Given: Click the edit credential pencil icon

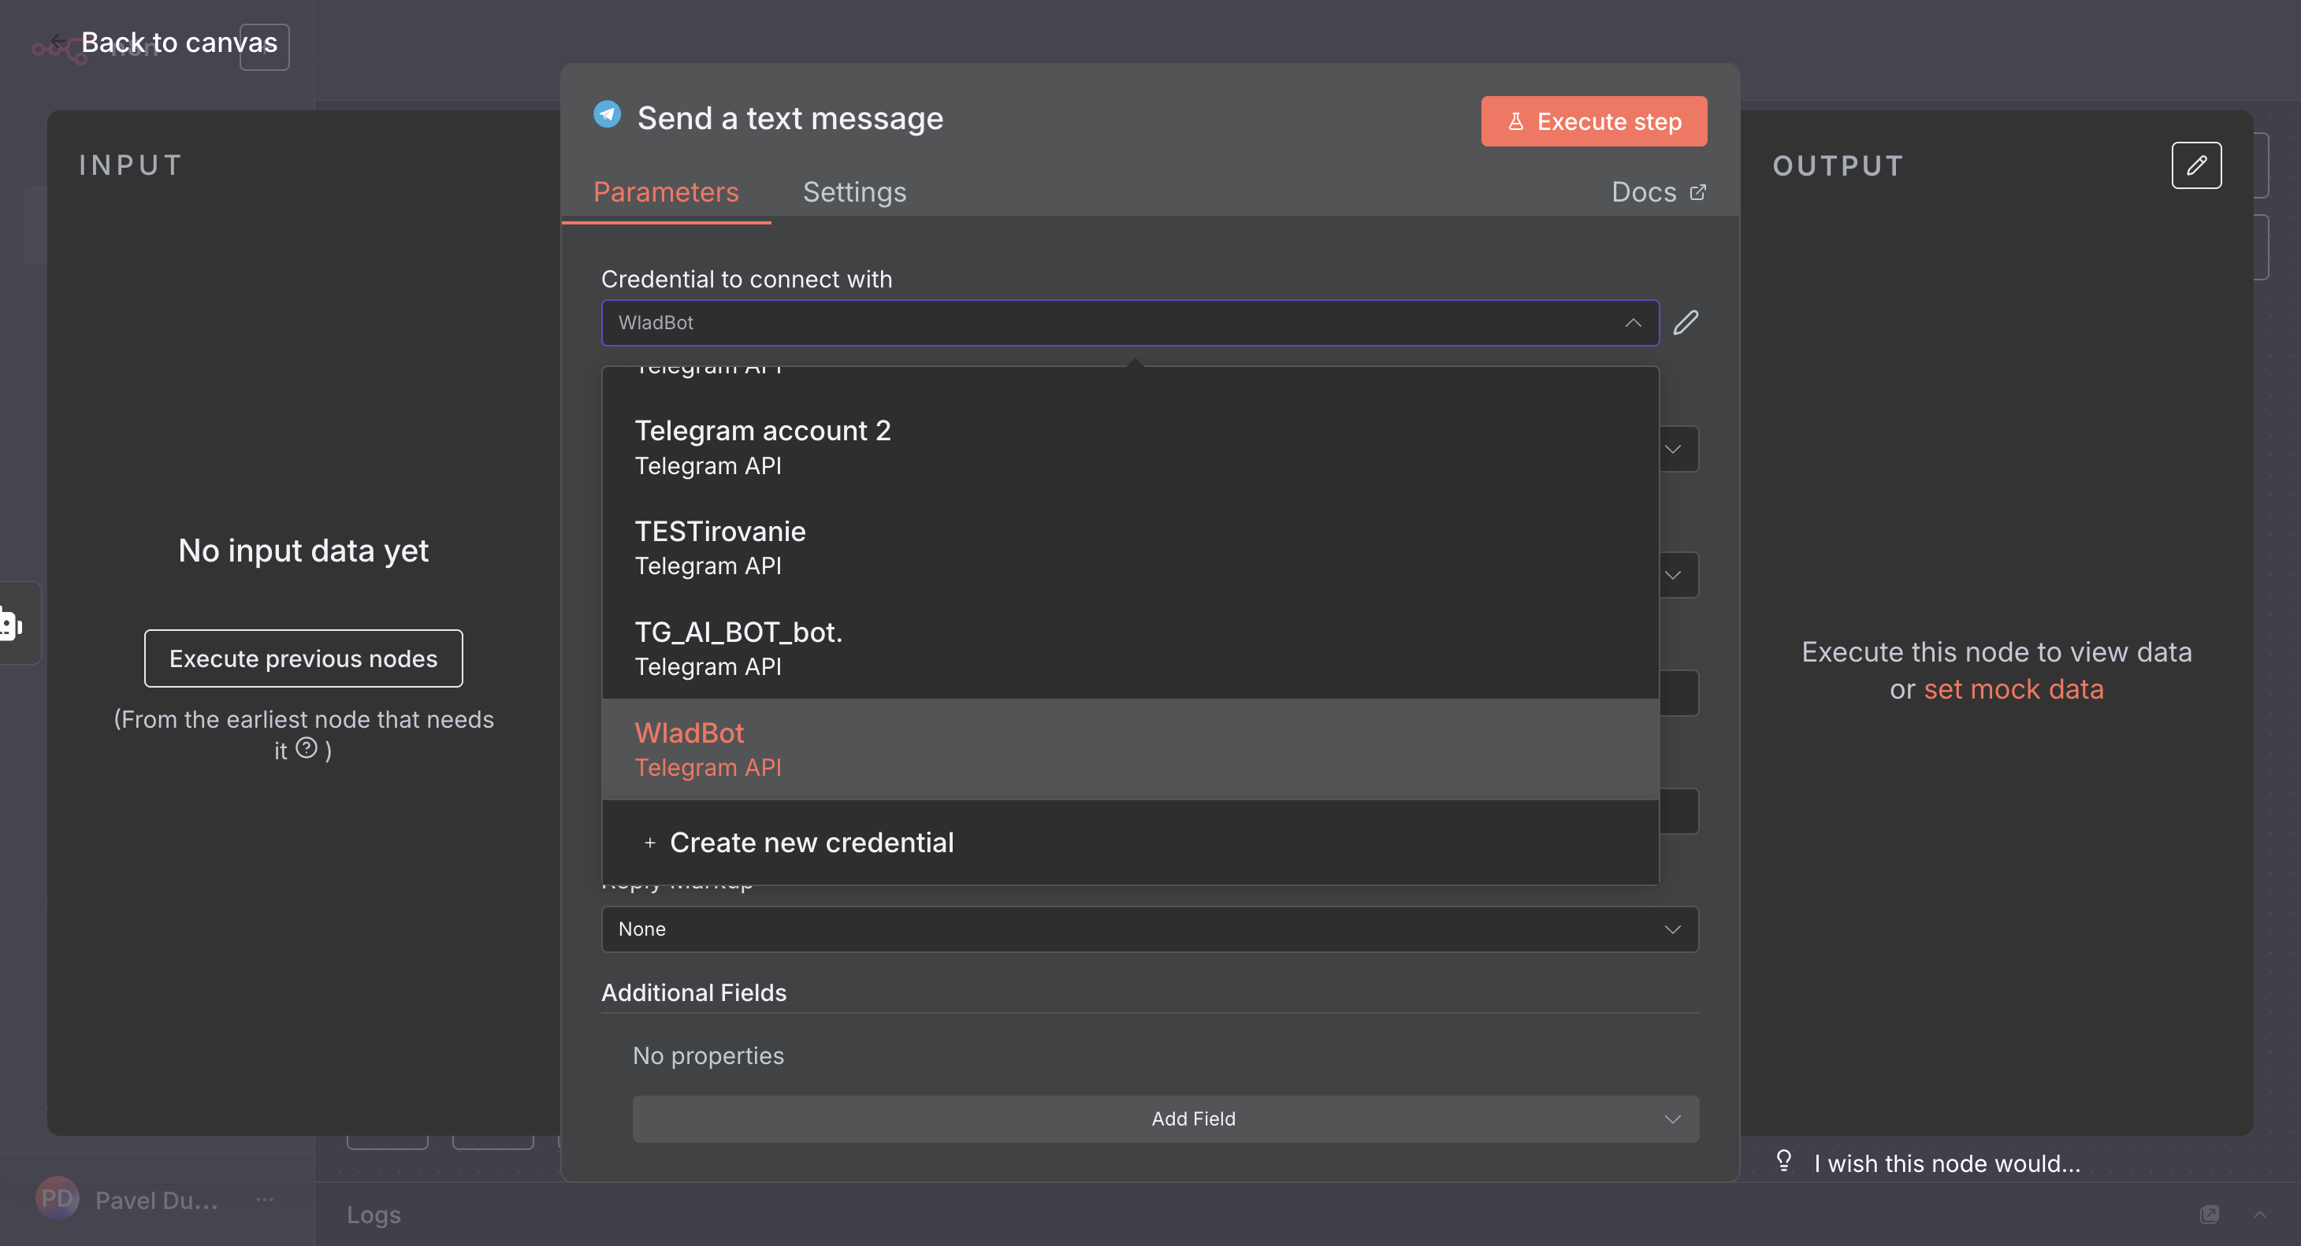Looking at the screenshot, I should click(x=1686, y=322).
